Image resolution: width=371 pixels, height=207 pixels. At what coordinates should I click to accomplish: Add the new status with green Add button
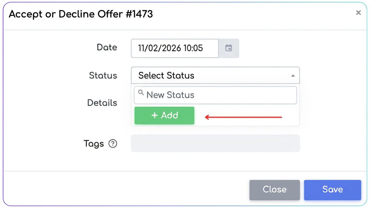pos(164,116)
